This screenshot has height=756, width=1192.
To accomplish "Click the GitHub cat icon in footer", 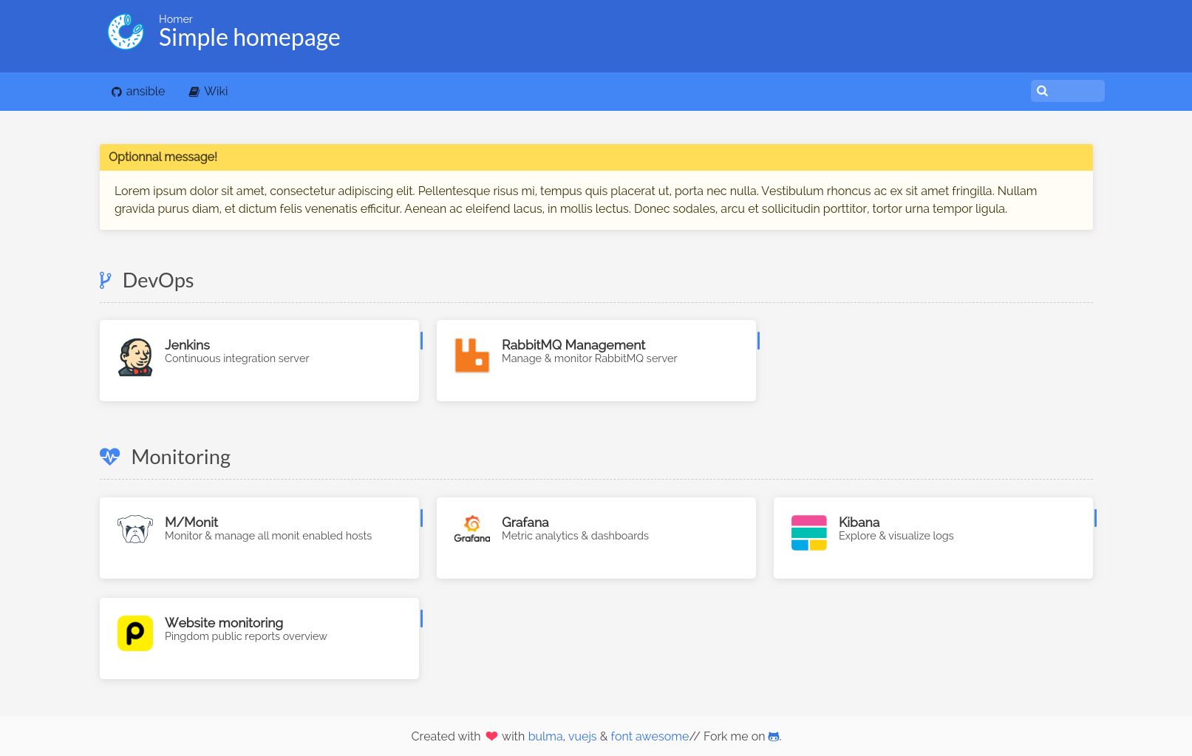I will pyautogui.click(x=774, y=737).
